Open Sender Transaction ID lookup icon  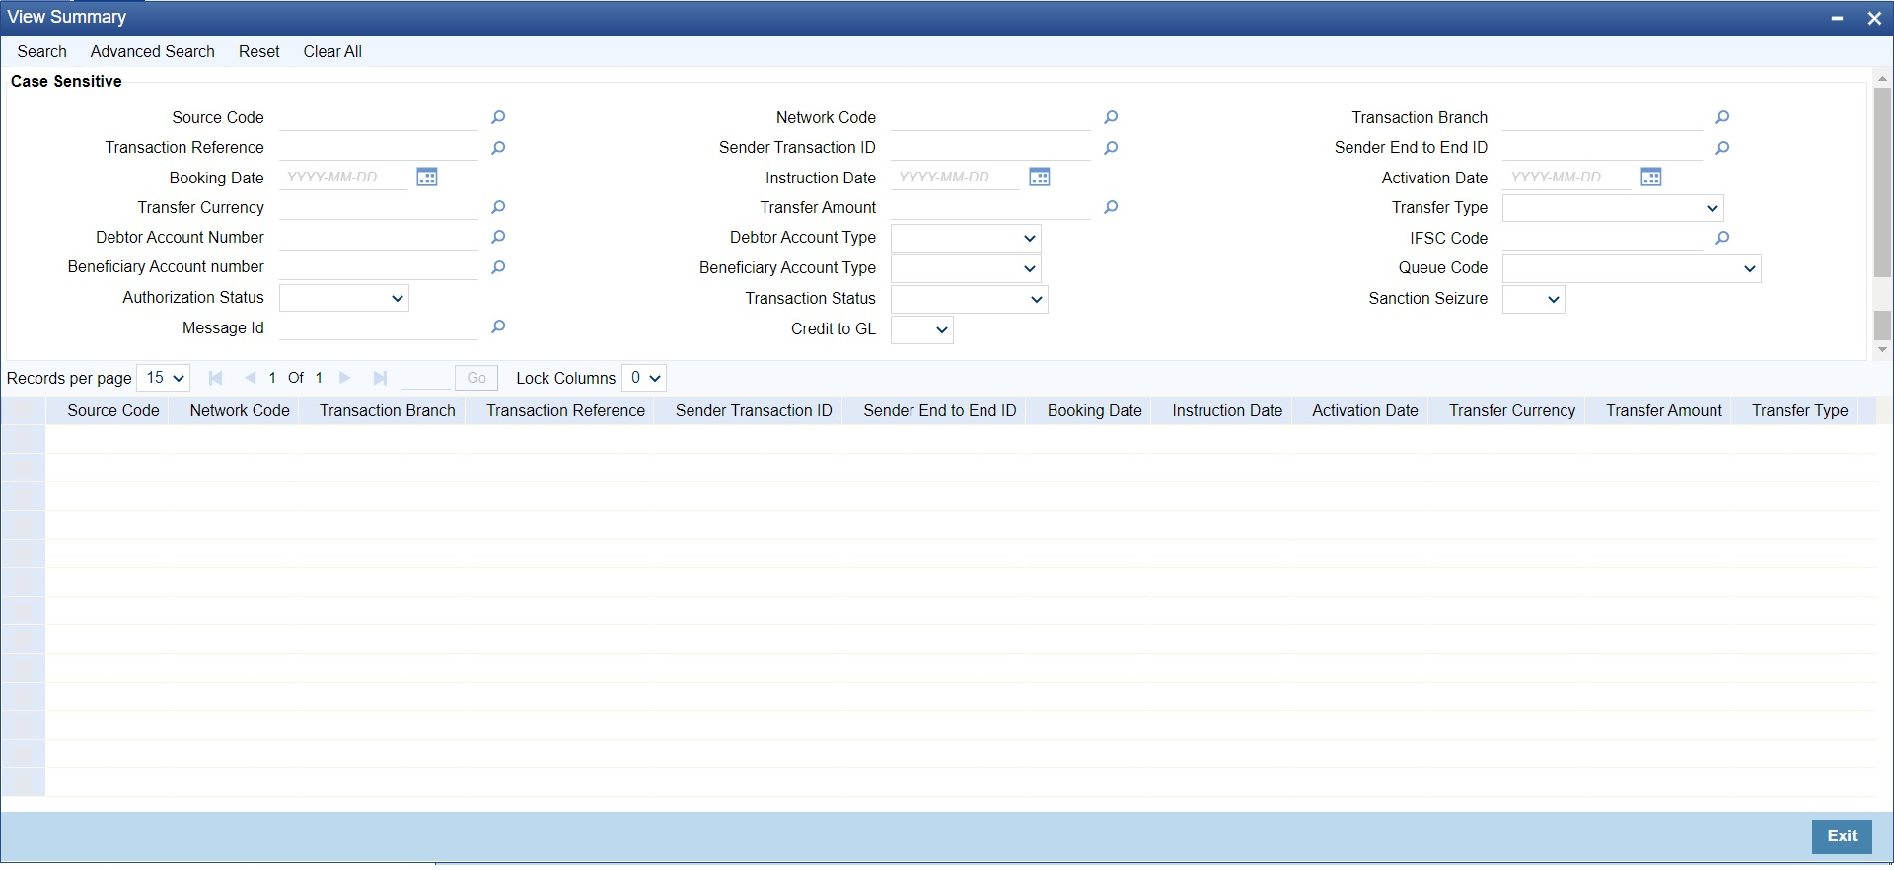point(1111,148)
